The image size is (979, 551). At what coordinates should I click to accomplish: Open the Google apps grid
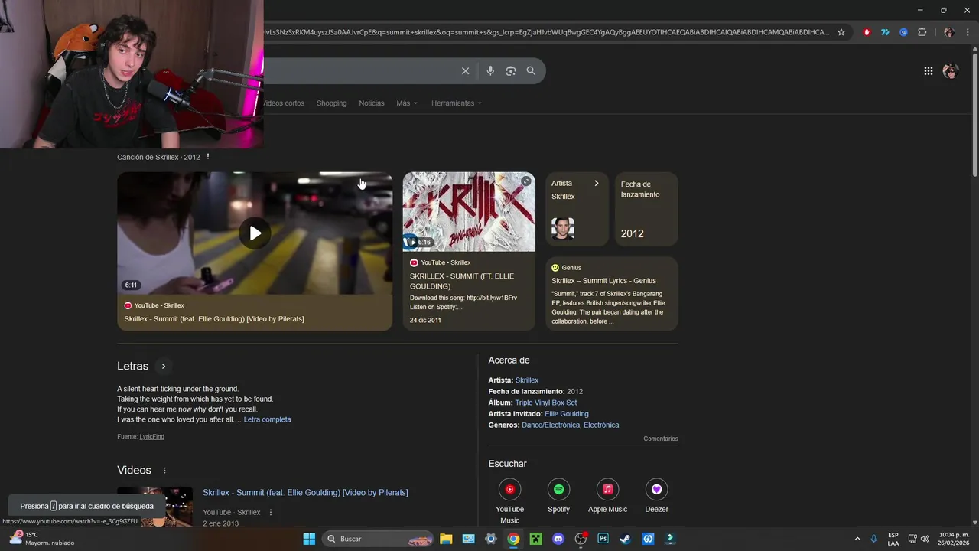pyautogui.click(x=928, y=71)
